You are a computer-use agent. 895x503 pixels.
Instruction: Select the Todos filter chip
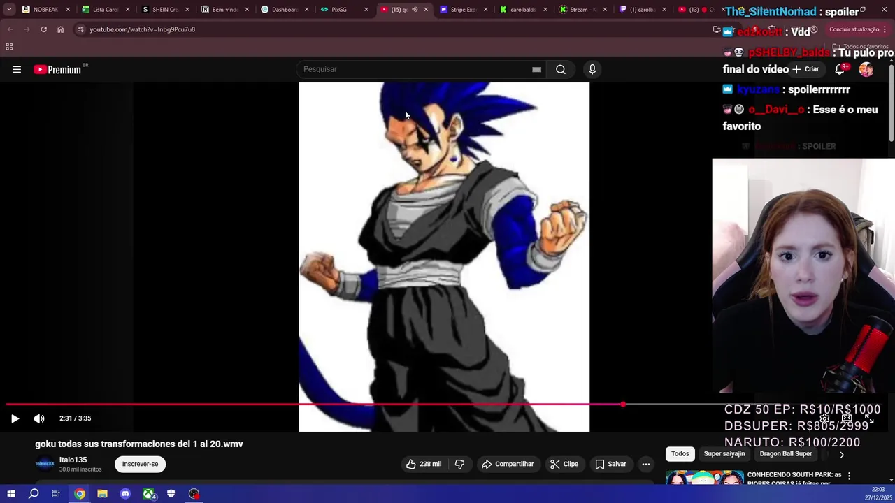[x=680, y=454]
